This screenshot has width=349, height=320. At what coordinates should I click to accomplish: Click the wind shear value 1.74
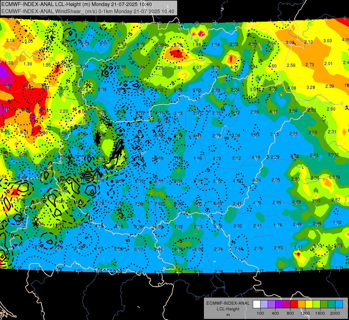click(x=278, y=225)
